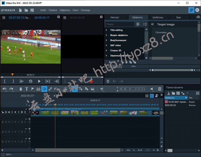Switch to the Импорт tab
This screenshot has height=157, width=201.
[115, 18]
